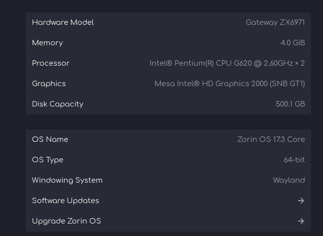Select the 64-bit OS type value
Viewport: 323px width, 236px height.
(x=294, y=160)
